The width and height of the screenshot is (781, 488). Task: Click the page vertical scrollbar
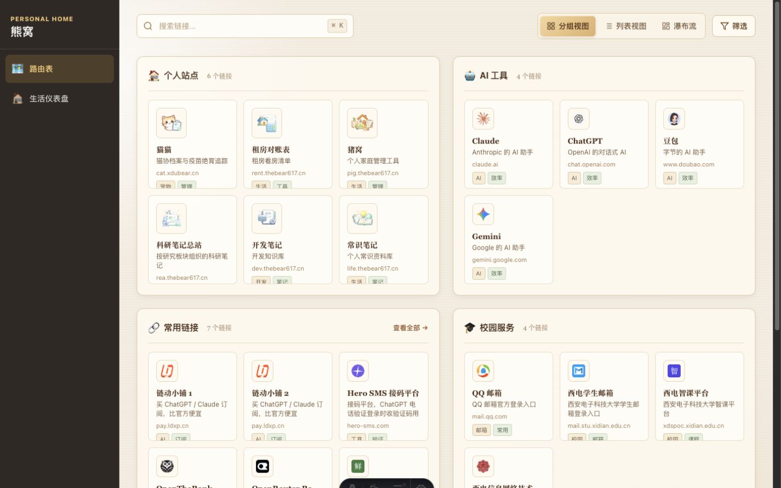pos(777,165)
